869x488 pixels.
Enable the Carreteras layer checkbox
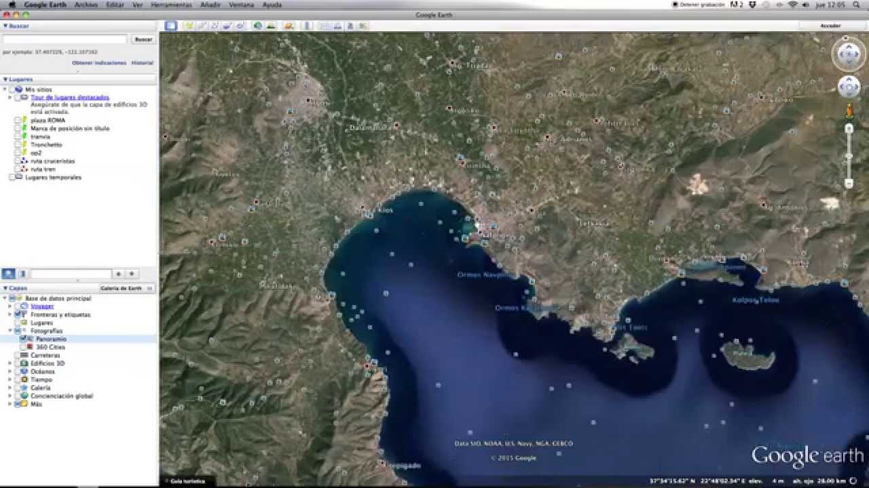coord(18,355)
